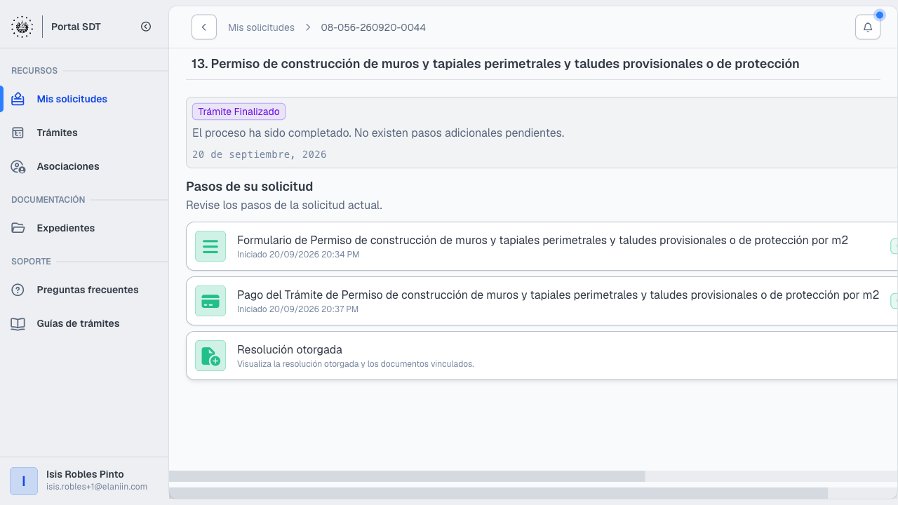Click the Mis solicitudes breadcrumb link

pyautogui.click(x=261, y=27)
